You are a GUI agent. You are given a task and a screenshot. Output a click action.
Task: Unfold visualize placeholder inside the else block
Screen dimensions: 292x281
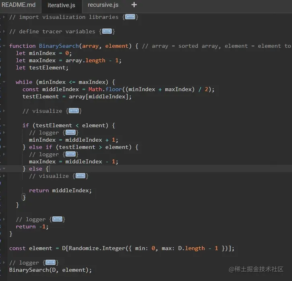[80, 176]
